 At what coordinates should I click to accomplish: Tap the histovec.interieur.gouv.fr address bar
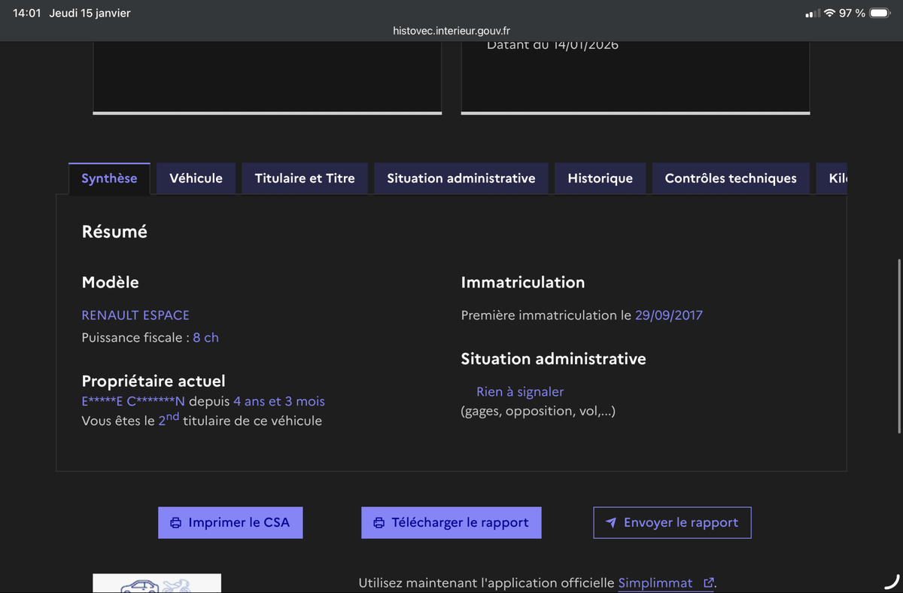pyautogui.click(x=451, y=31)
